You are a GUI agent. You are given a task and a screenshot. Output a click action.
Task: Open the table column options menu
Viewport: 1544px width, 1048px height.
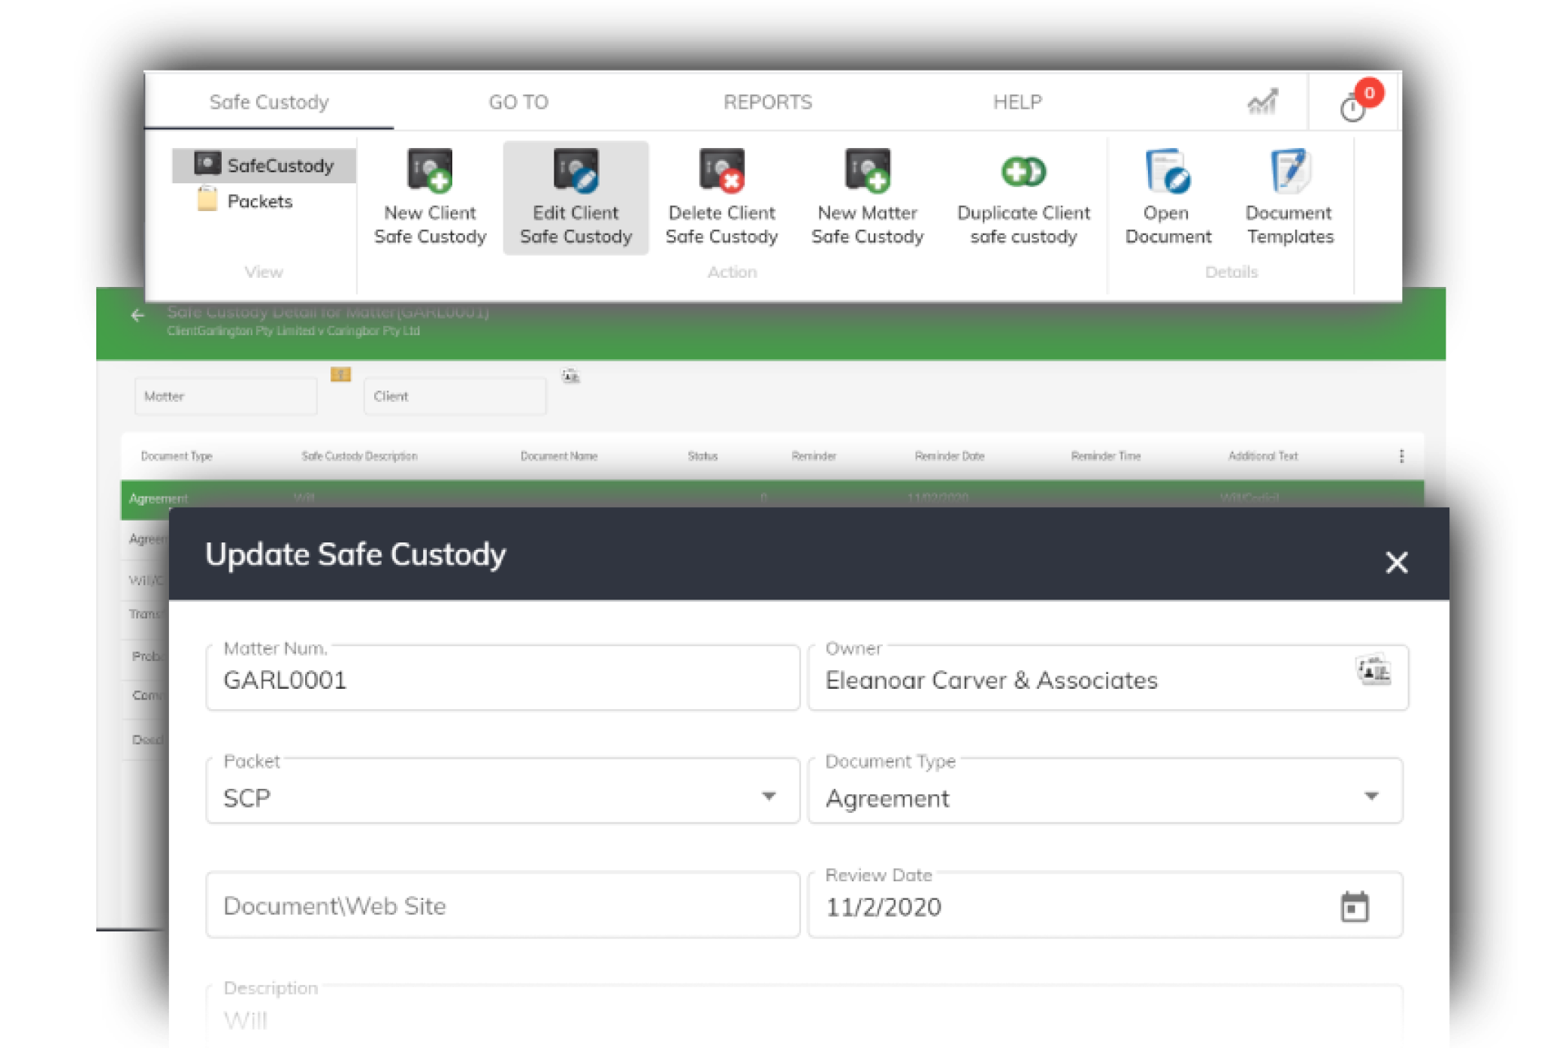[1401, 456]
